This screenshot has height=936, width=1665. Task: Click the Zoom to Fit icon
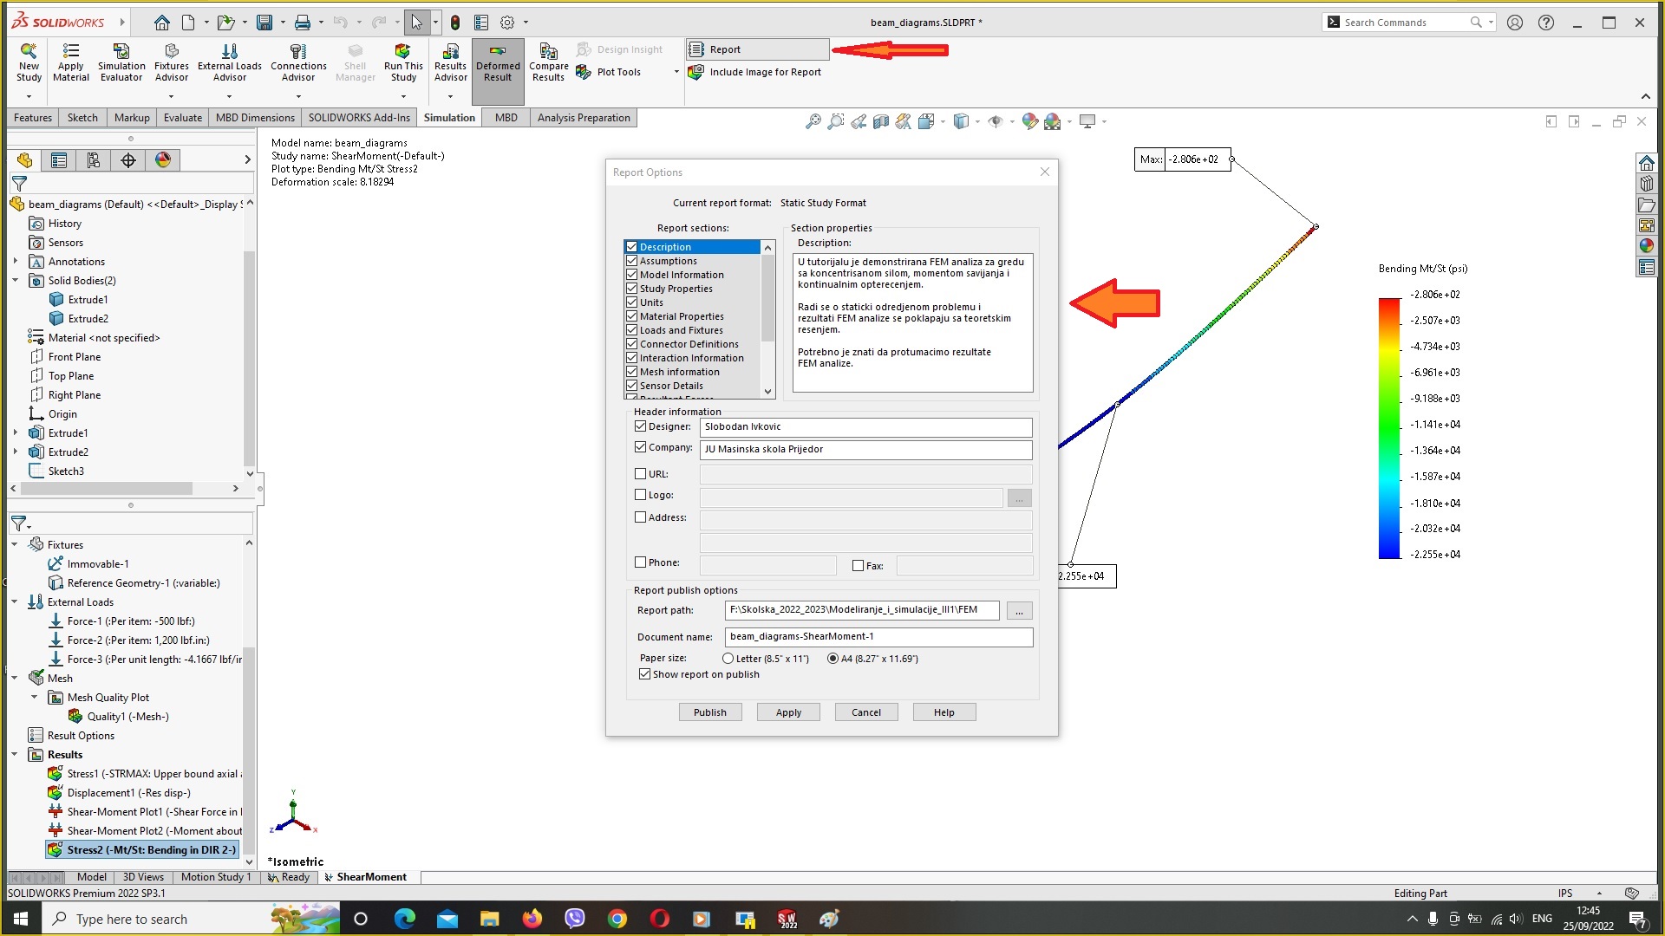click(x=813, y=122)
